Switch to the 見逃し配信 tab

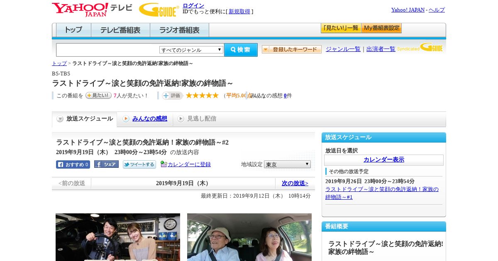[x=202, y=119]
